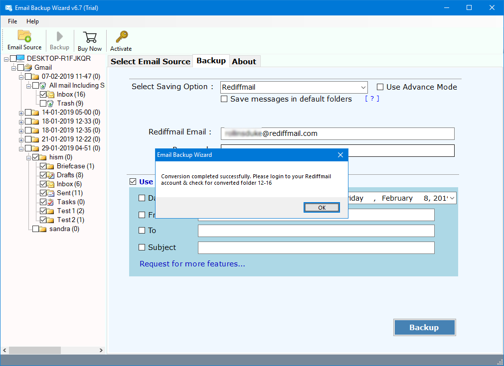Click the tree scroll left arrow
504x366 pixels.
point(4,350)
